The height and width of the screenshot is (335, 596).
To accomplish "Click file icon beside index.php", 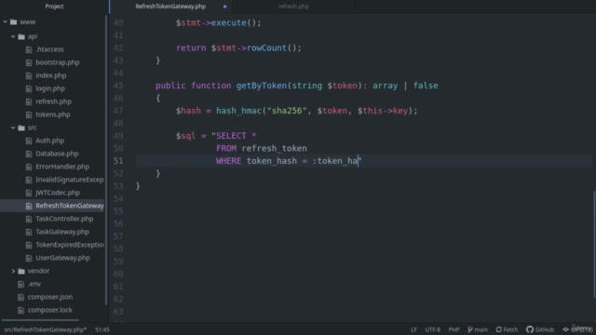I will (x=29, y=75).
